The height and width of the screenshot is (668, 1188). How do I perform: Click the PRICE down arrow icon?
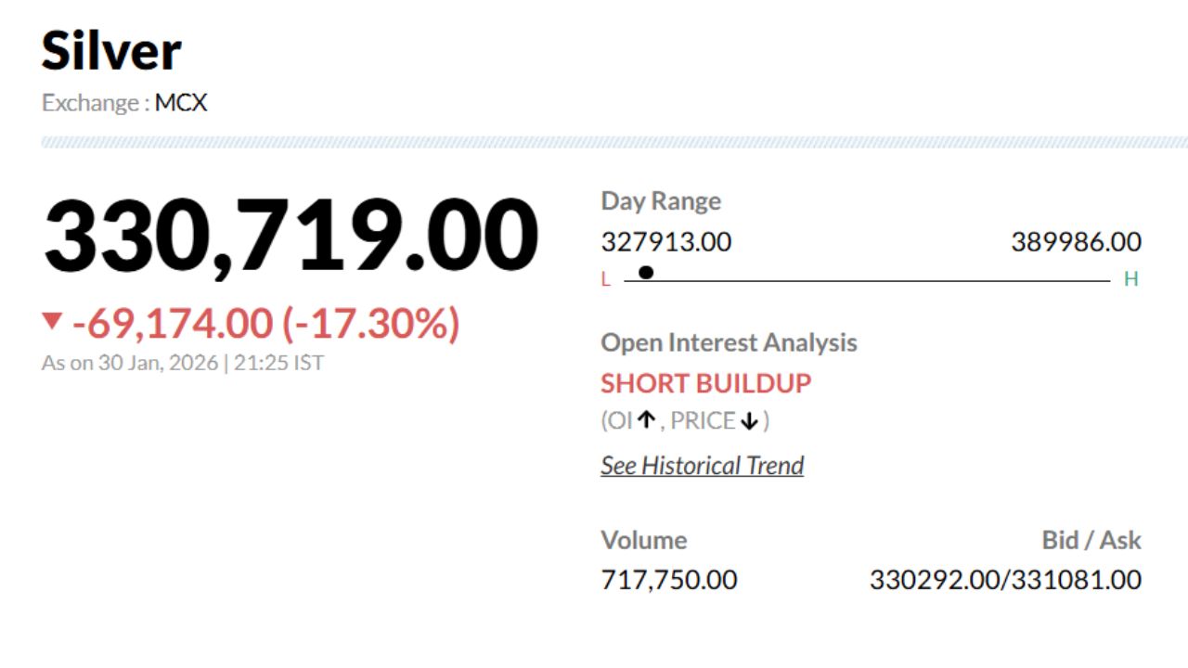[749, 421]
